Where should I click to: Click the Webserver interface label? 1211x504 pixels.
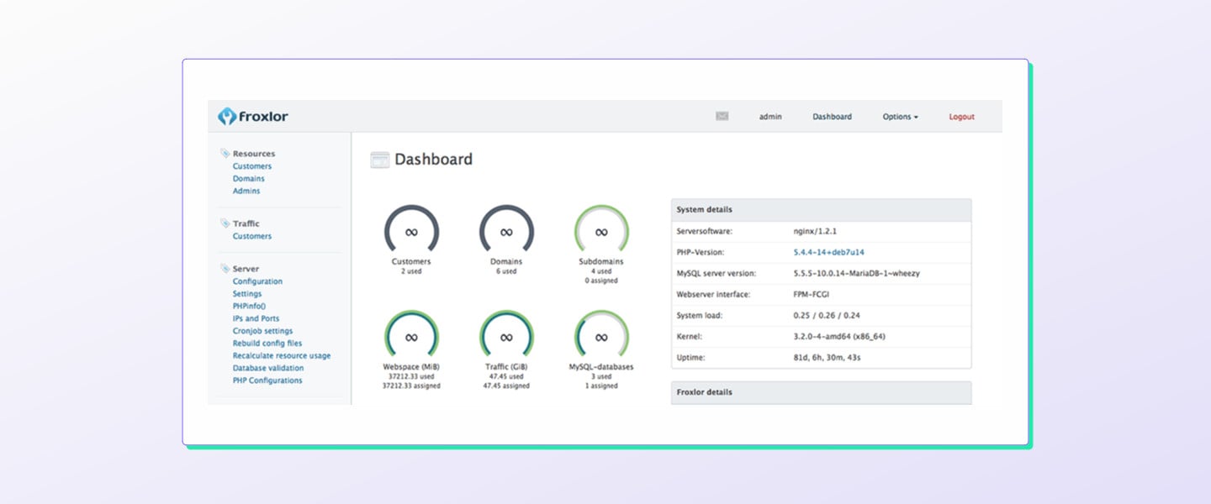[x=713, y=294]
